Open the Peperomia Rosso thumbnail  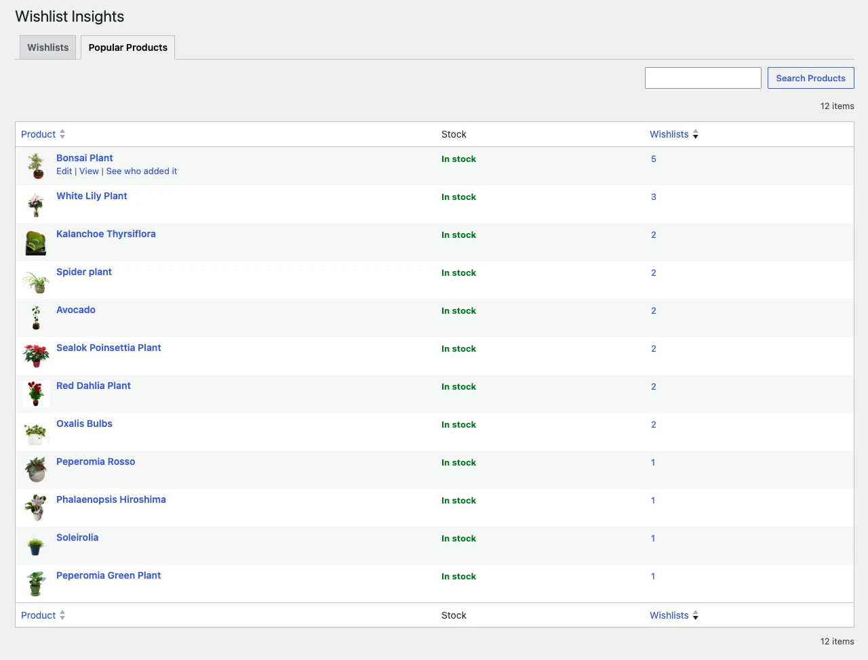point(36,470)
